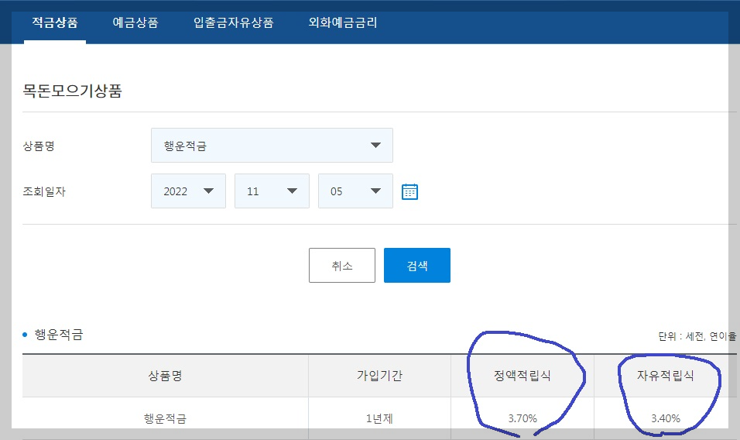Select the 자유적립식 column header
The height and width of the screenshot is (440, 740).
click(666, 376)
